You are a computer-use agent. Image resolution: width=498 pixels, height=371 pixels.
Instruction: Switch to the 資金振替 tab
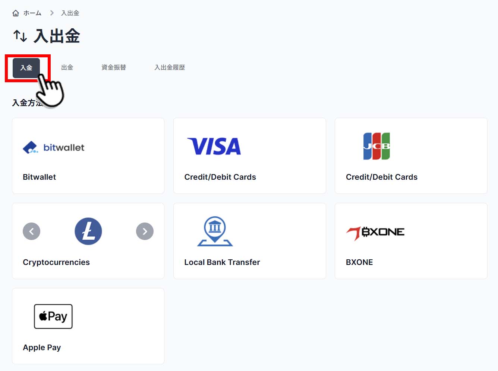coord(114,67)
